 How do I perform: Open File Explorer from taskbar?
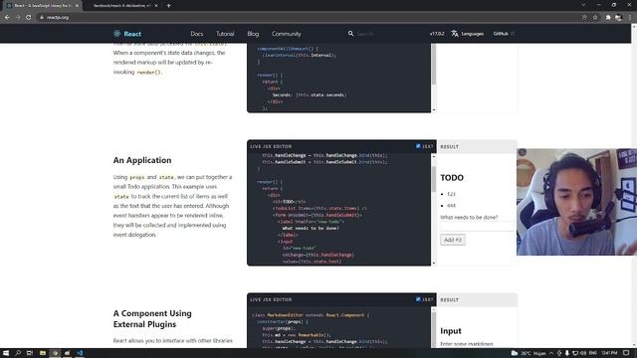42,353
